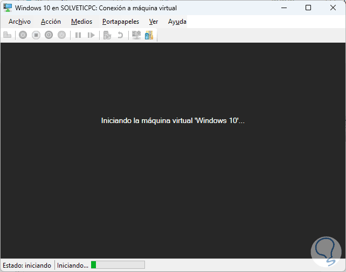Click the Reset (play) toolbar button

click(91, 35)
